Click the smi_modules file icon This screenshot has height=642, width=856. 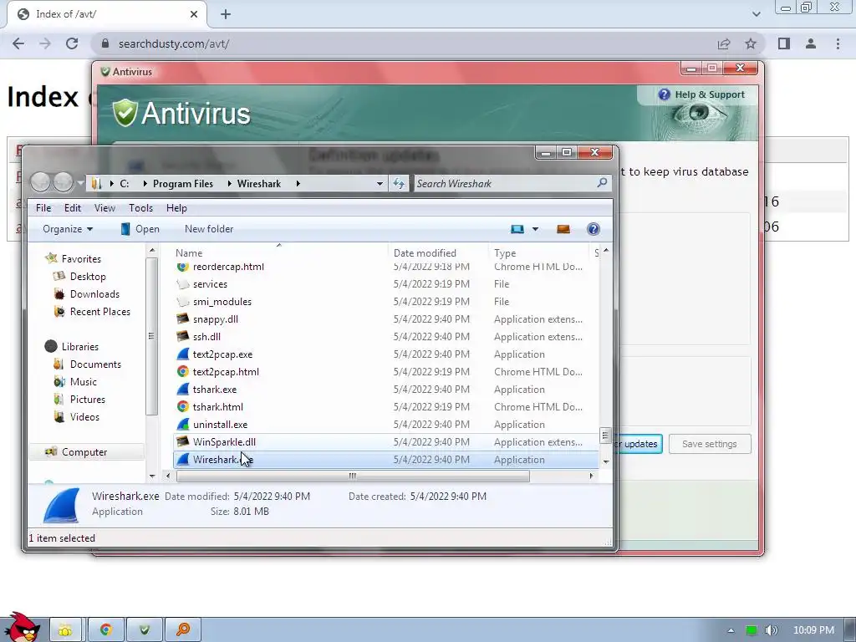(183, 301)
